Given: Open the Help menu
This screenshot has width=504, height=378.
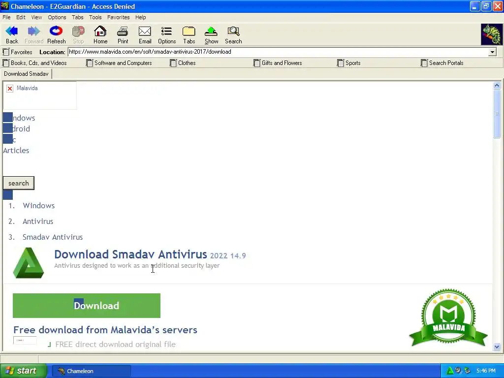Looking at the screenshot, I should click(x=140, y=17).
